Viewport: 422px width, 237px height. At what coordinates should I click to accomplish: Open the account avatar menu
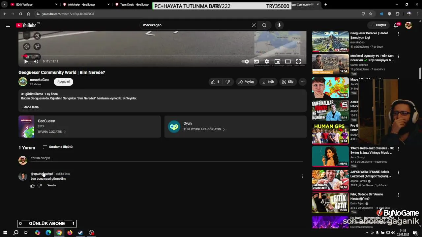pyautogui.click(x=408, y=25)
